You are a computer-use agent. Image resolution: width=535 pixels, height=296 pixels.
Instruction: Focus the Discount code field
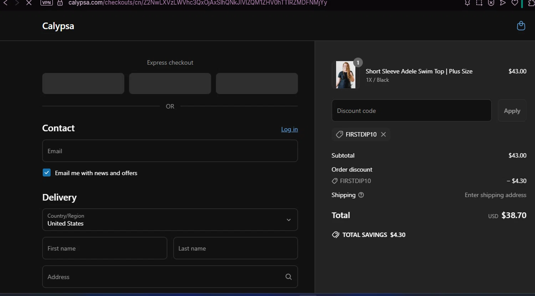[412, 111]
